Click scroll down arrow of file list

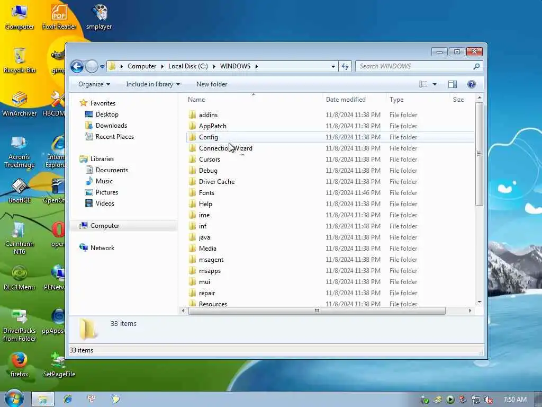(479, 302)
